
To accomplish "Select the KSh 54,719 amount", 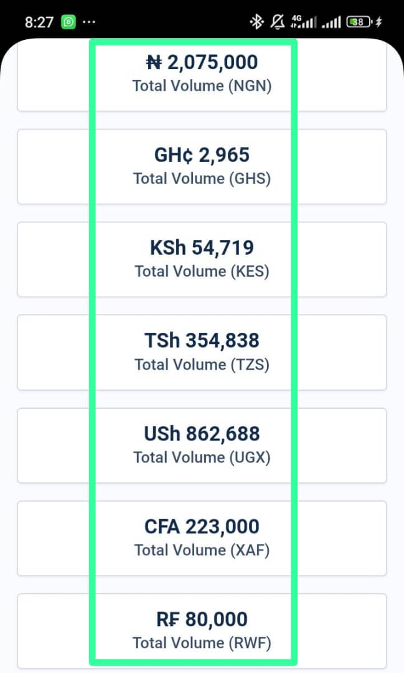I will coord(202,247).
